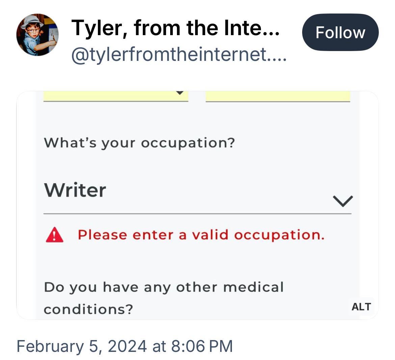This screenshot has width=395, height=360.
Task: Open Tyler's profile avatar photo
Action: click(x=37, y=35)
